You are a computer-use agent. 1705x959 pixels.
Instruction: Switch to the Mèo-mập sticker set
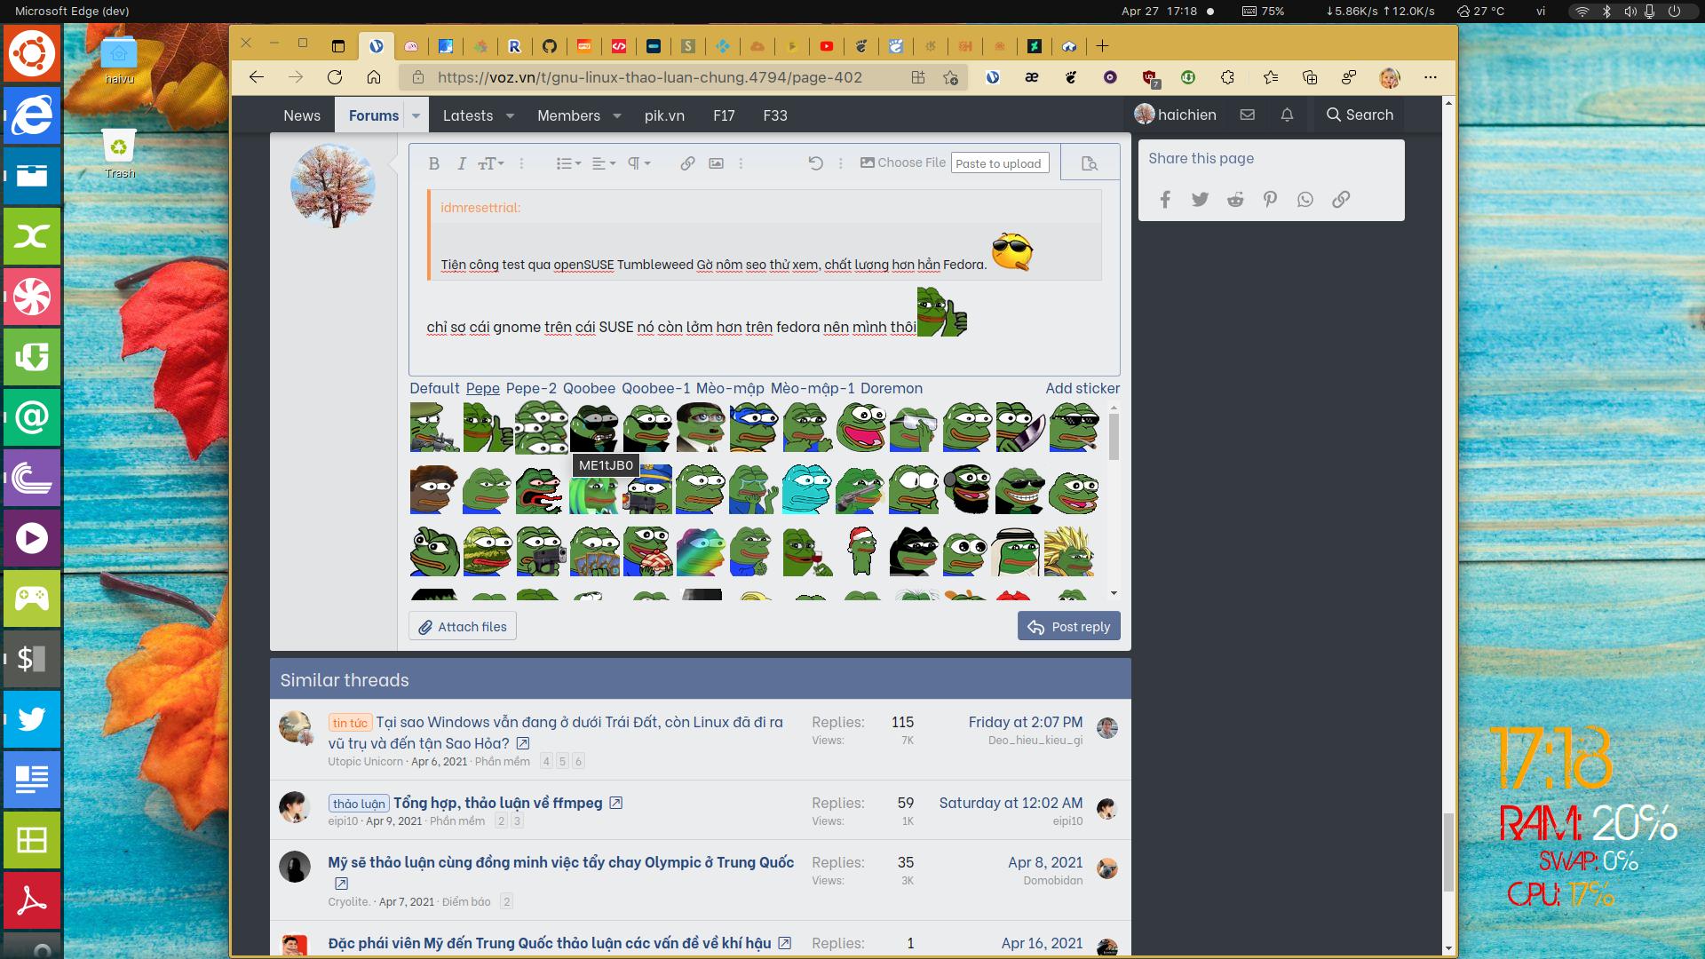tap(730, 388)
